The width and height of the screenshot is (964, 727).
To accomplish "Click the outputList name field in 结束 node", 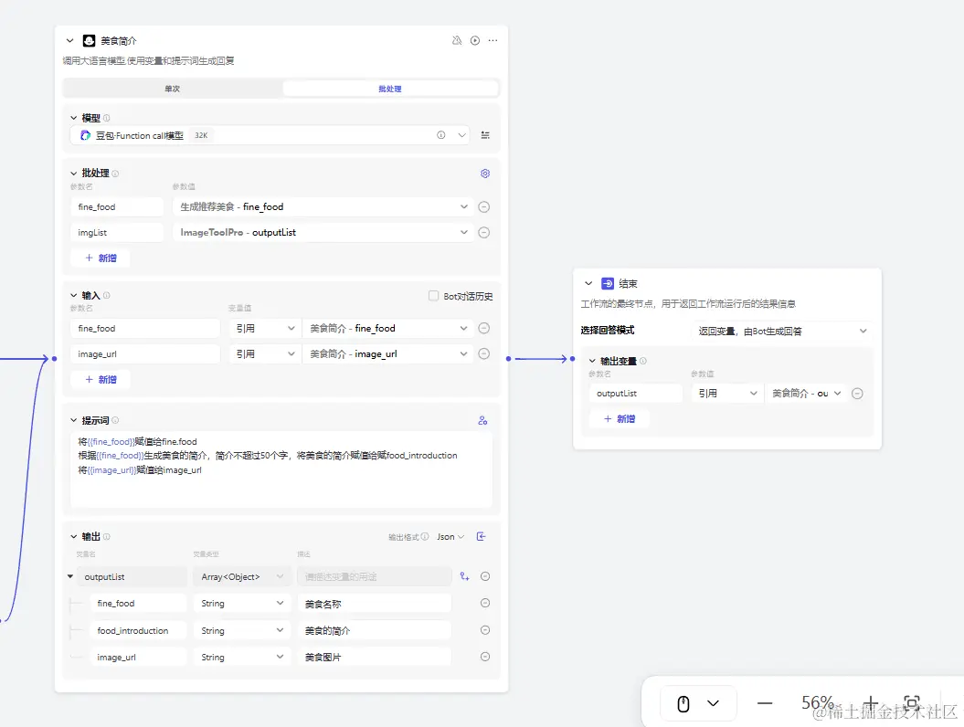I will [x=636, y=394].
